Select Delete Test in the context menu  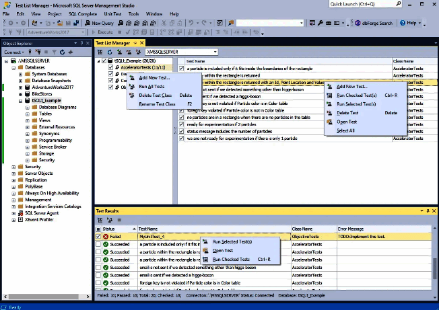pyautogui.click(x=348, y=113)
